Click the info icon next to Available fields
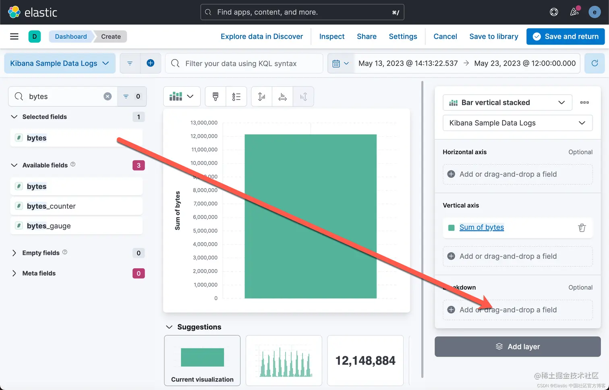609x390 pixels. click(x=73, y=164)
